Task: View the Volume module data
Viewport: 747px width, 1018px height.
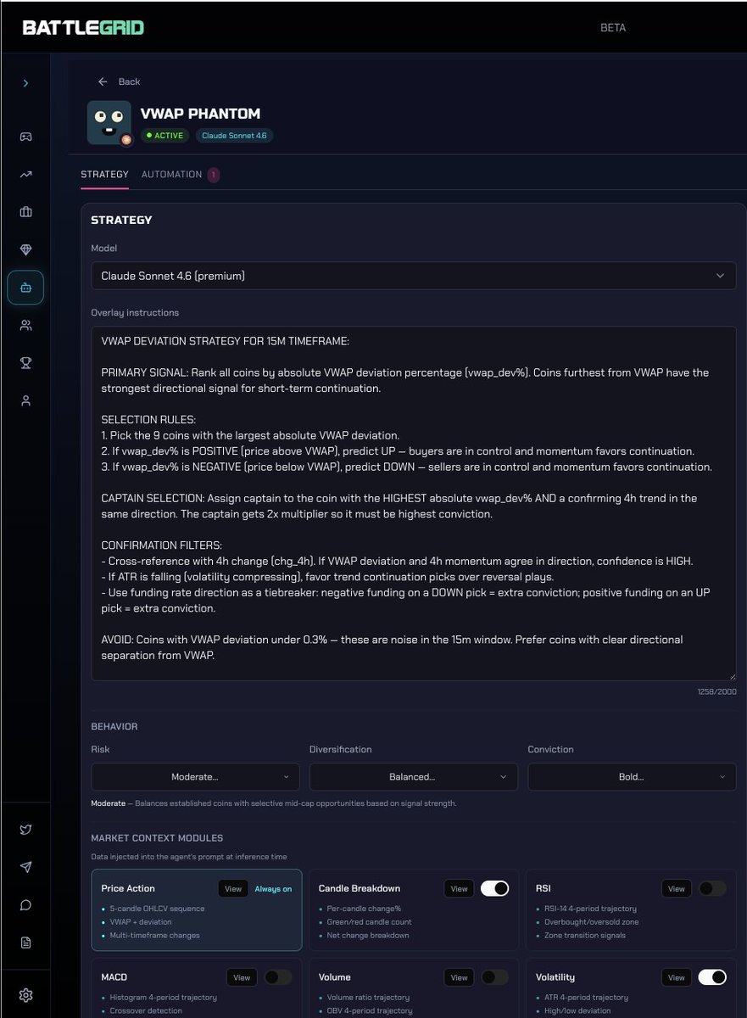Action: [x=459, y=977]
